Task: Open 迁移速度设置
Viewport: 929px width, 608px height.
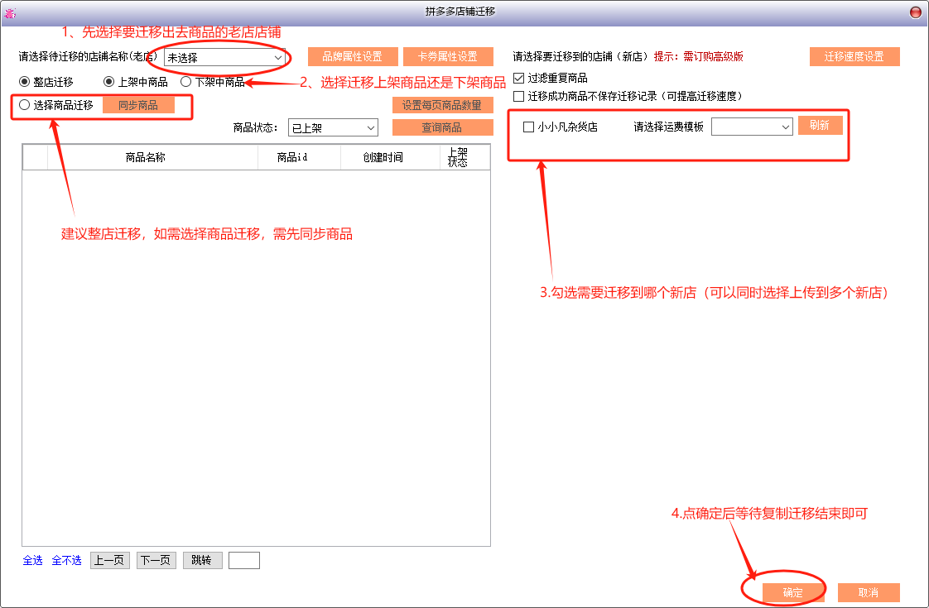Action: pos(854,57)
